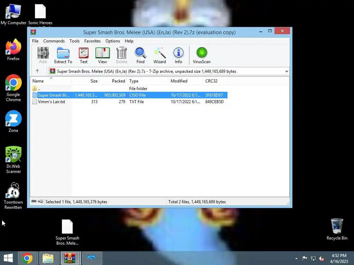Select the Zona desktop shortcut
The image size is (354, 265).
13,121
